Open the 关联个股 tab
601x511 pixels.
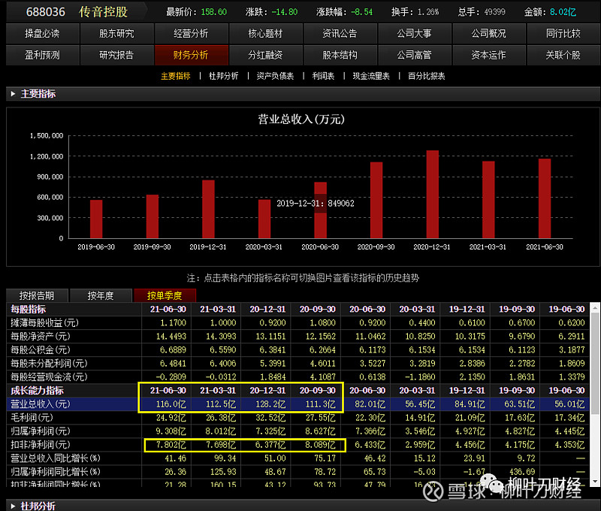pyautogui.click(x=563, y=55)
